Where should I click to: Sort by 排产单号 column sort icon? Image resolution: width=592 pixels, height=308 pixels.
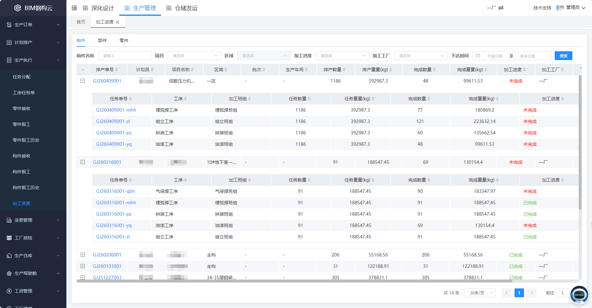tap(116, 70)
